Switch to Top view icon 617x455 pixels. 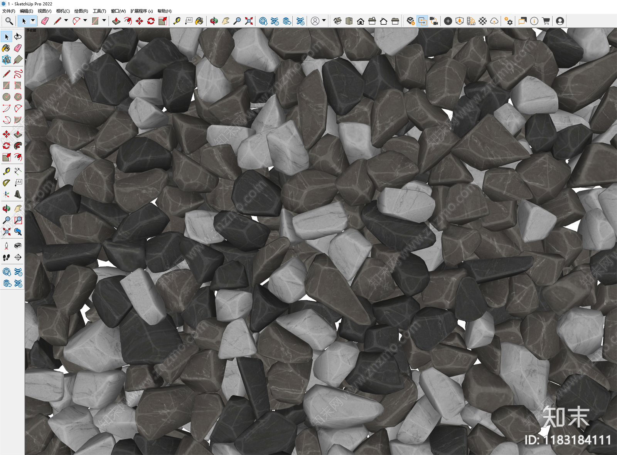coord(349,21)
